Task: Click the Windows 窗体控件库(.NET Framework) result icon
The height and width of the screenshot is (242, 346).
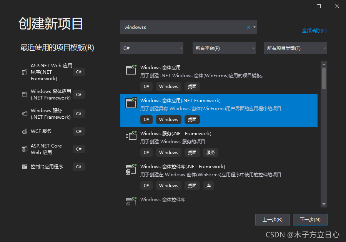Action: click(131, 169)
